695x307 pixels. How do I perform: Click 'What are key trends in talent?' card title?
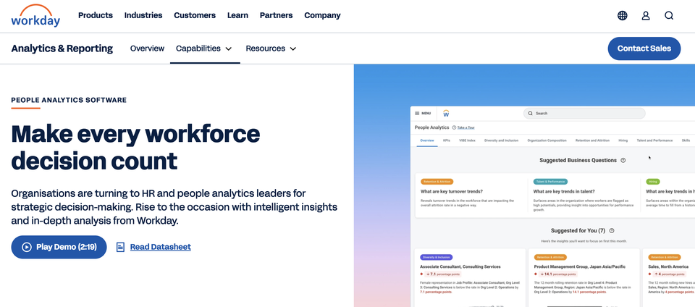(x=563, y=192)
